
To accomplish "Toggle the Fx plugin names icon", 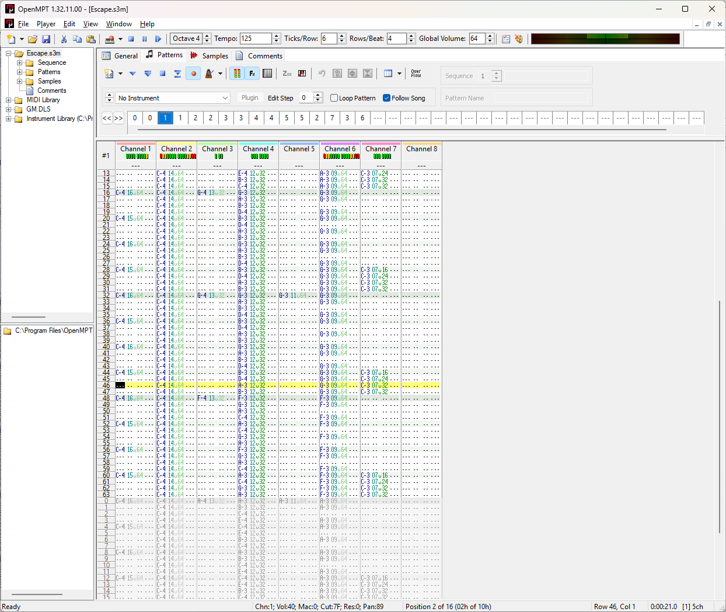I will click(252, 74).
